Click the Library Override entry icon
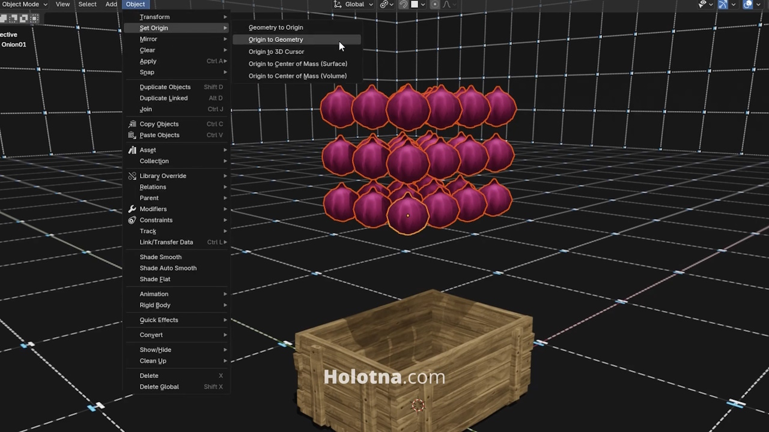This screenshot has width=769, height=432. point(132,176)
